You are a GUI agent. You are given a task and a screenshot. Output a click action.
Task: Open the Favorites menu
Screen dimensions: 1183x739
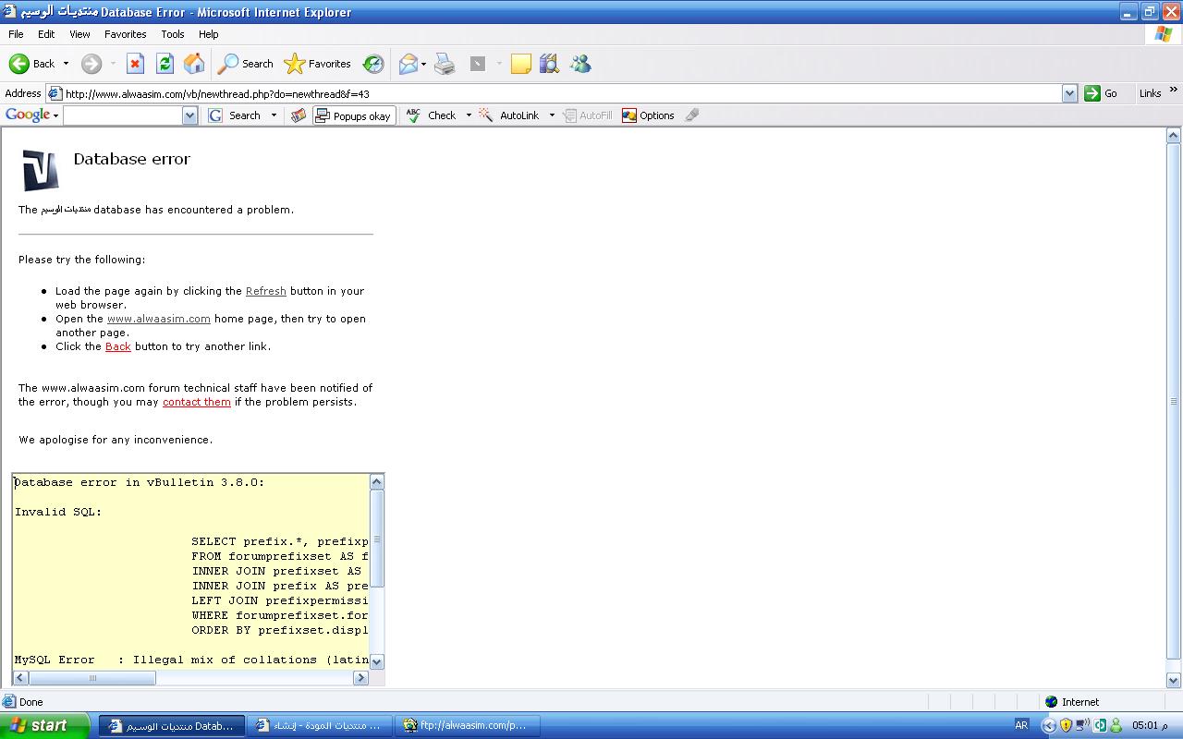125,34
